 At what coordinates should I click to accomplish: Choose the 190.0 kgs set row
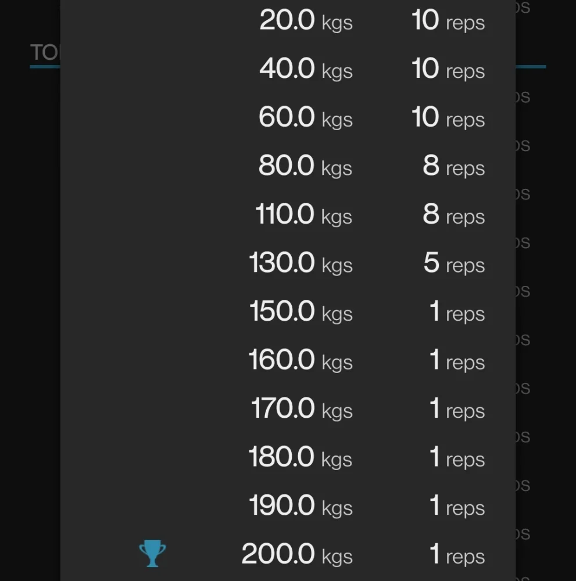pyautogui.click(x=300, y=506)
